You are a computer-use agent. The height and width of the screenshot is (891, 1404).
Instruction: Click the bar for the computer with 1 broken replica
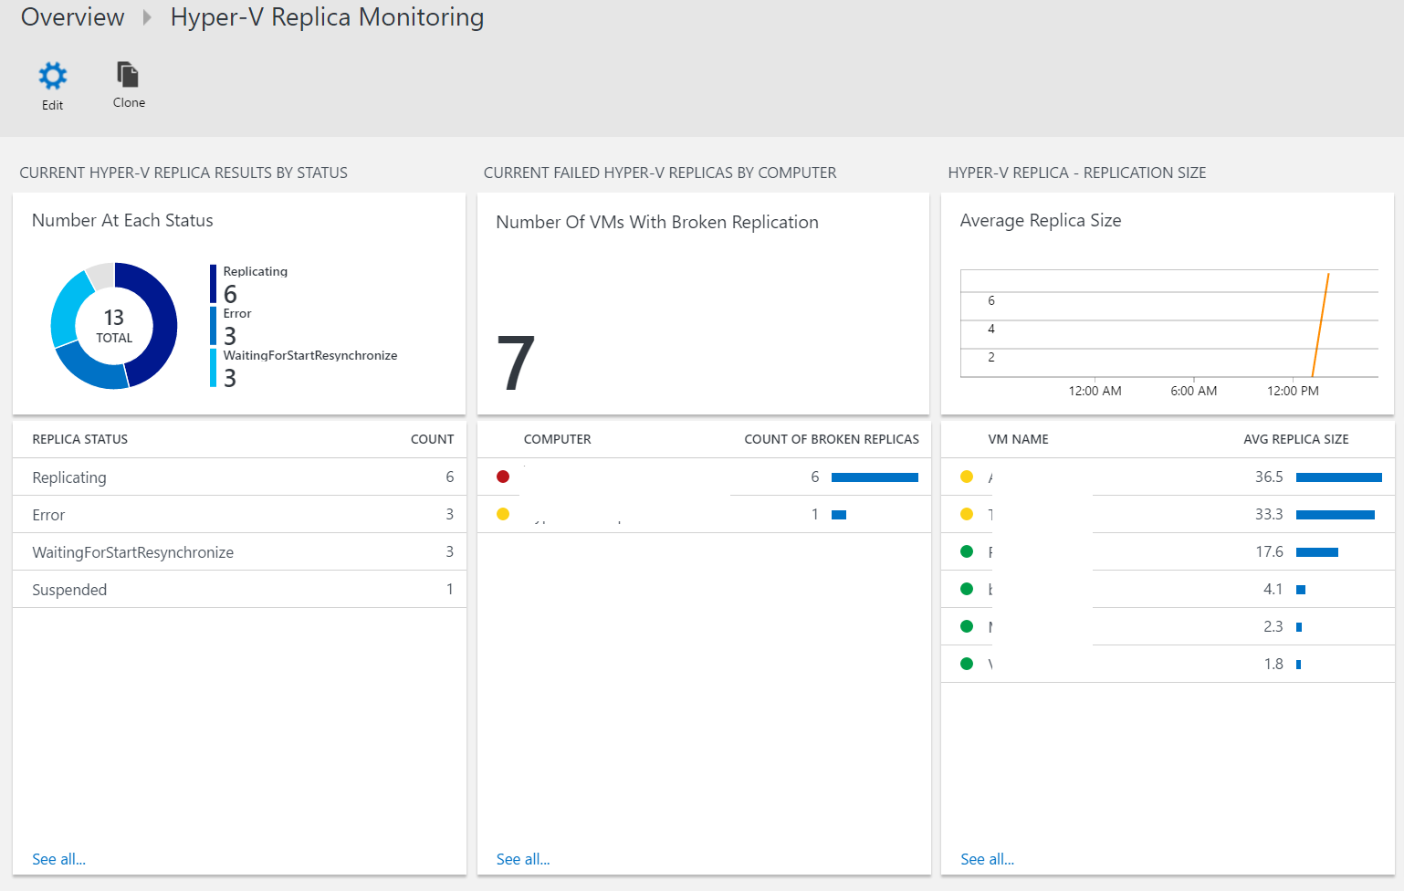click(839, 515)
